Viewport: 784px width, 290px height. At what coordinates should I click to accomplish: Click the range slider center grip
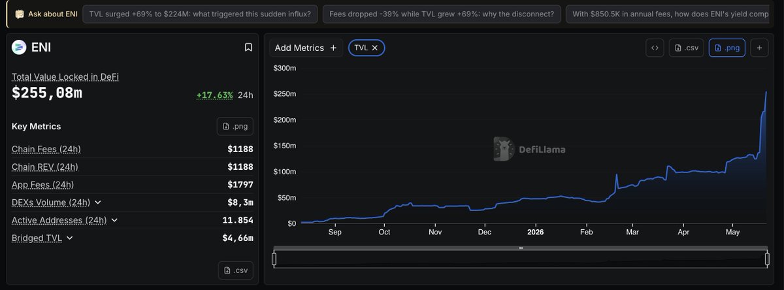(521, 248)
